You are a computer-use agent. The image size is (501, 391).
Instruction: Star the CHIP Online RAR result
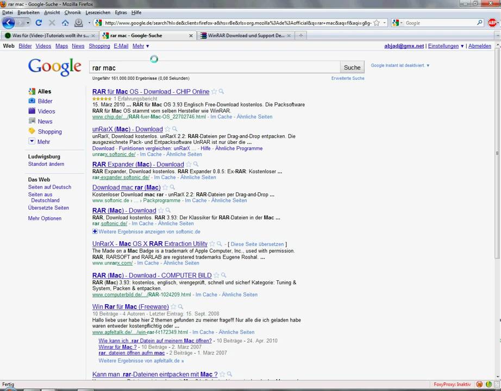[214, 92]
